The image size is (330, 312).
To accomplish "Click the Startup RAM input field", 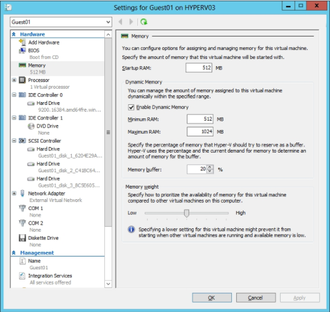I will click(199, 68).
